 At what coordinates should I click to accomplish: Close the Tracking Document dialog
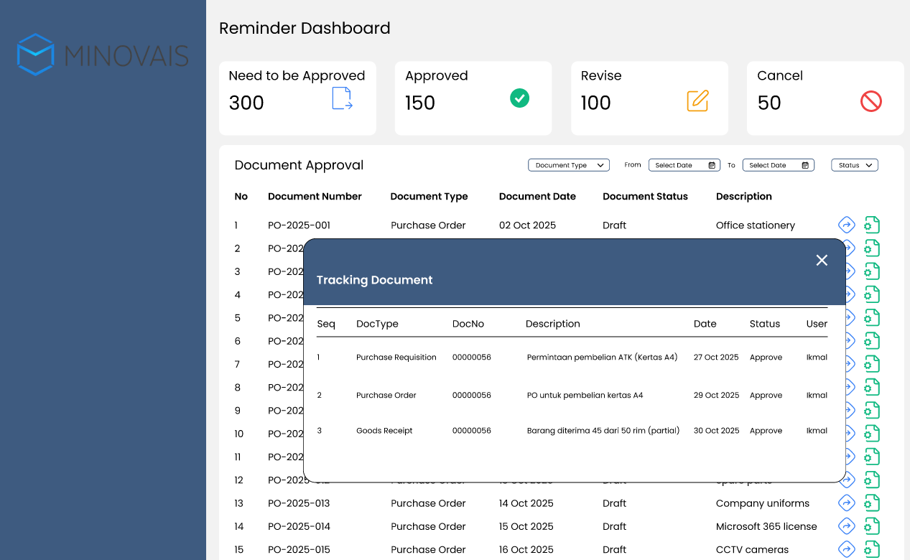tap(822, 260)
